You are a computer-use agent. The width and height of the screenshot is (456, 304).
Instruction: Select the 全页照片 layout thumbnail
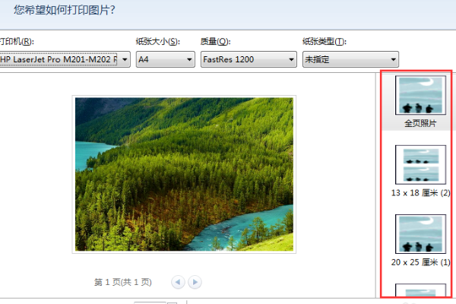click(420, 102)
